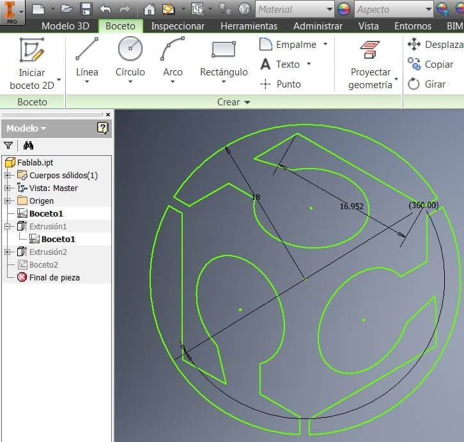Open a file using the folder icon
This screenshot has height=442, width=464.
(x=66, y=9)
